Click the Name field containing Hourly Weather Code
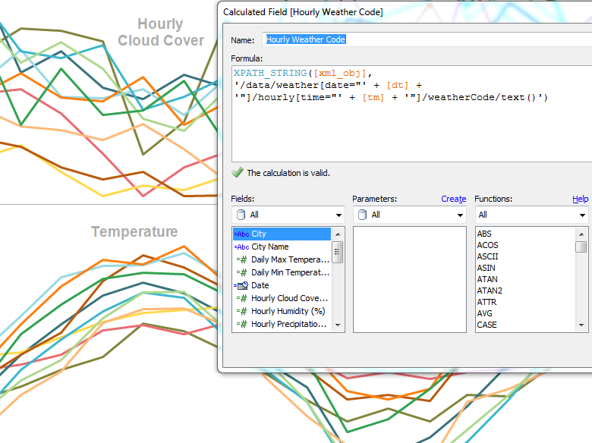This screenshot has height=443, width=592. coord(427,39)
